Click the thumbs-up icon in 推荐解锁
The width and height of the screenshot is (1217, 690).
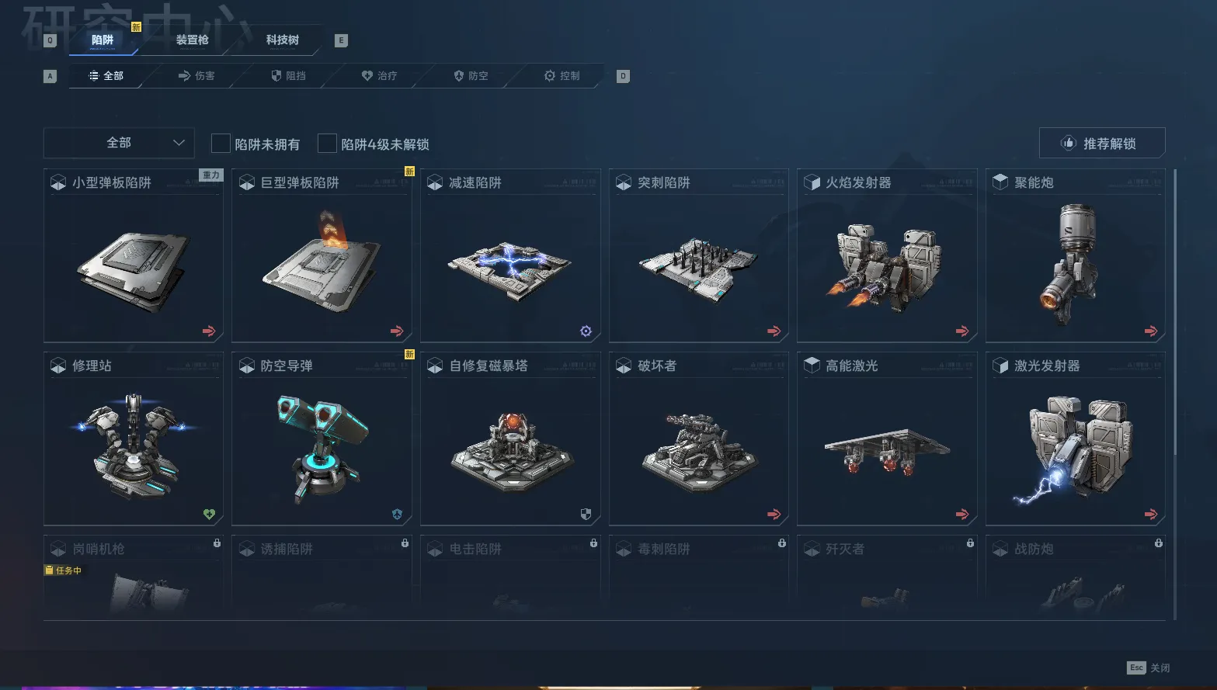1069,143
